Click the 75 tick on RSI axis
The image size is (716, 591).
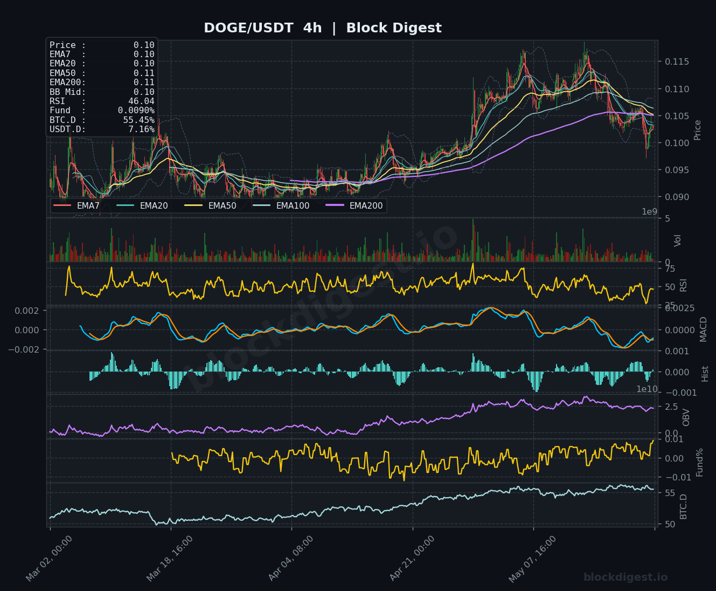pos(670,269)
